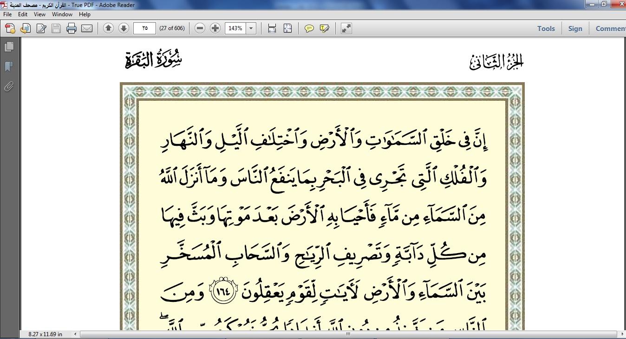Click the 143% zoom value field
The width and height of the screenshot is (626, 339).
[235, 28]
